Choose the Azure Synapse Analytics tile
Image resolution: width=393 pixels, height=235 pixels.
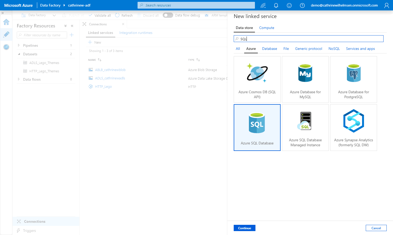pyautogui.click(x=353, y=128)
